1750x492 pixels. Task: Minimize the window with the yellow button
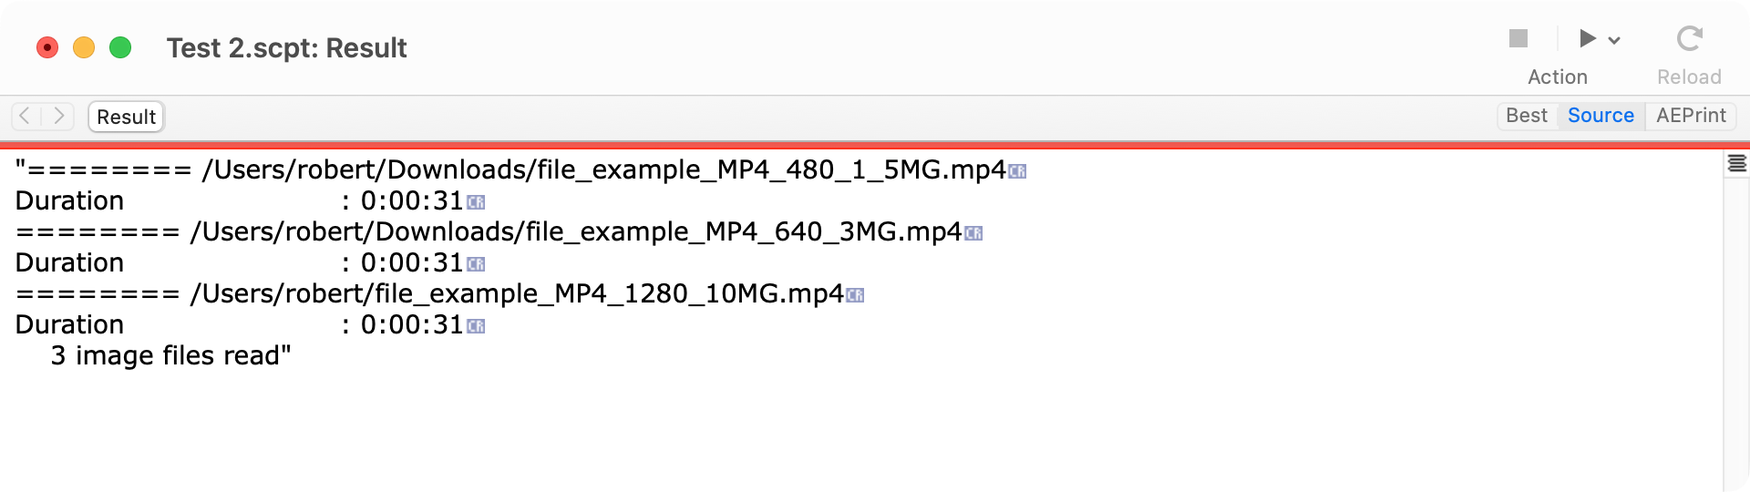(x=84, y=47)
